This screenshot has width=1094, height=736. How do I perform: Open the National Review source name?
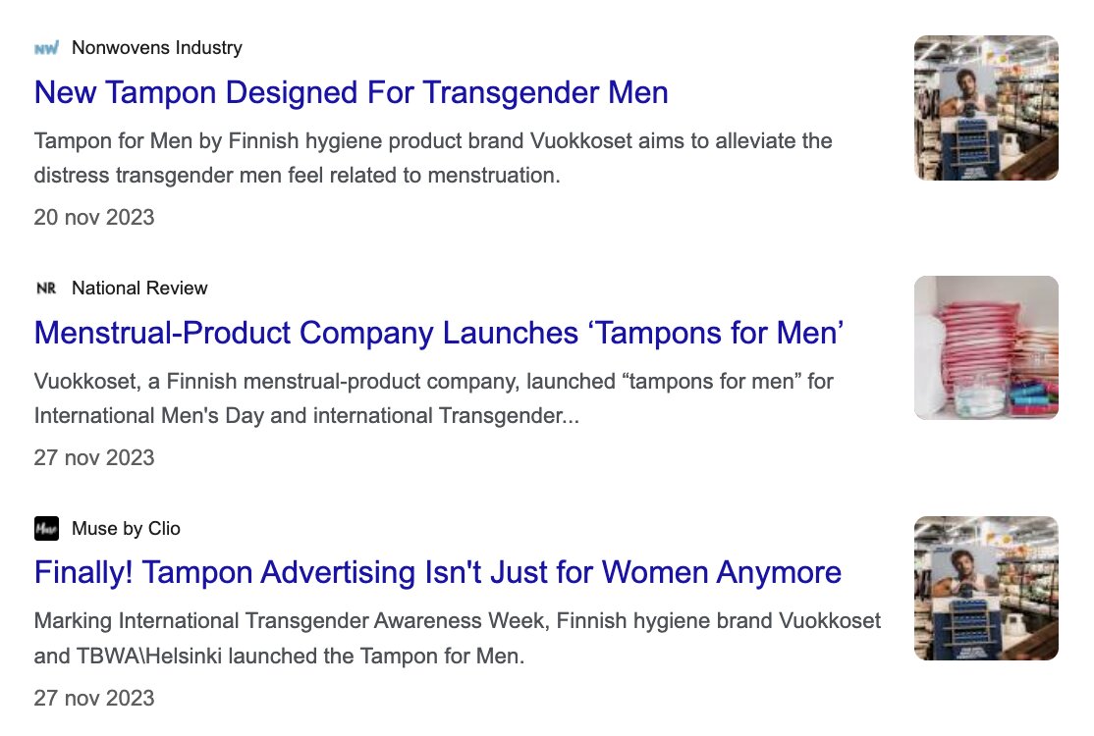(139, 289)
